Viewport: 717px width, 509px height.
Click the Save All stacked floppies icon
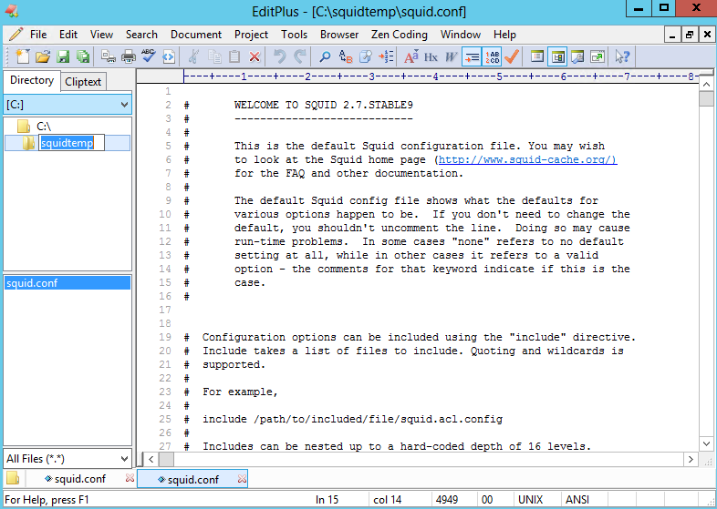point(83,56)
